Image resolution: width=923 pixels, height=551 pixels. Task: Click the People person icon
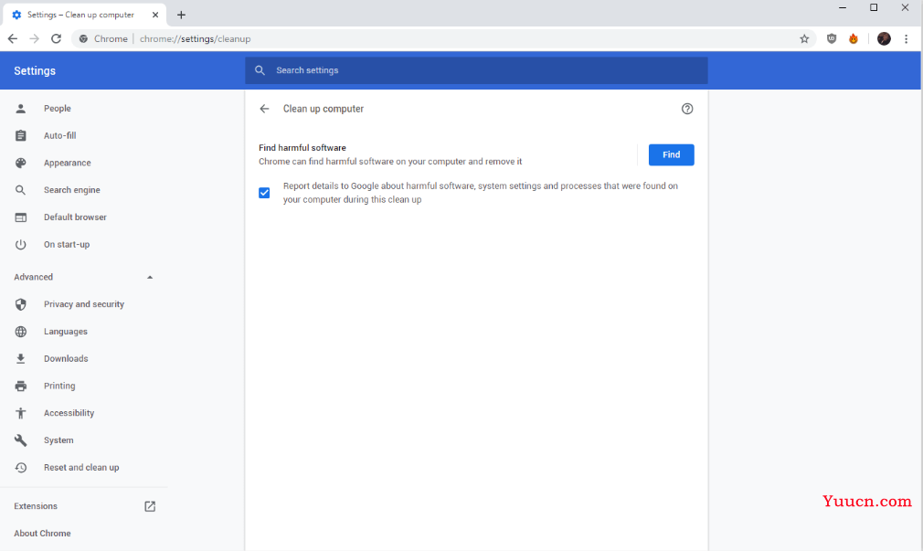pyautogui.click(x=21, y=109)
